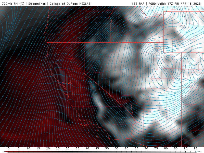The image size is (204, 153).
Task: Click the 80 value on the color scale
Action: coord(166,148)
